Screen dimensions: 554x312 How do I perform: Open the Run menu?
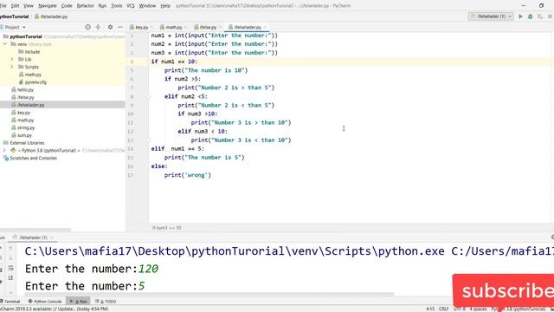pos(102,6)
